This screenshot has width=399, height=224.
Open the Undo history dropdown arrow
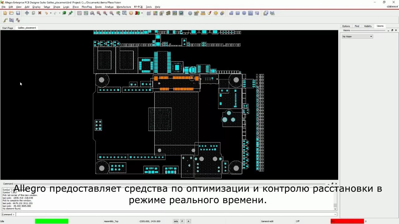50,13
